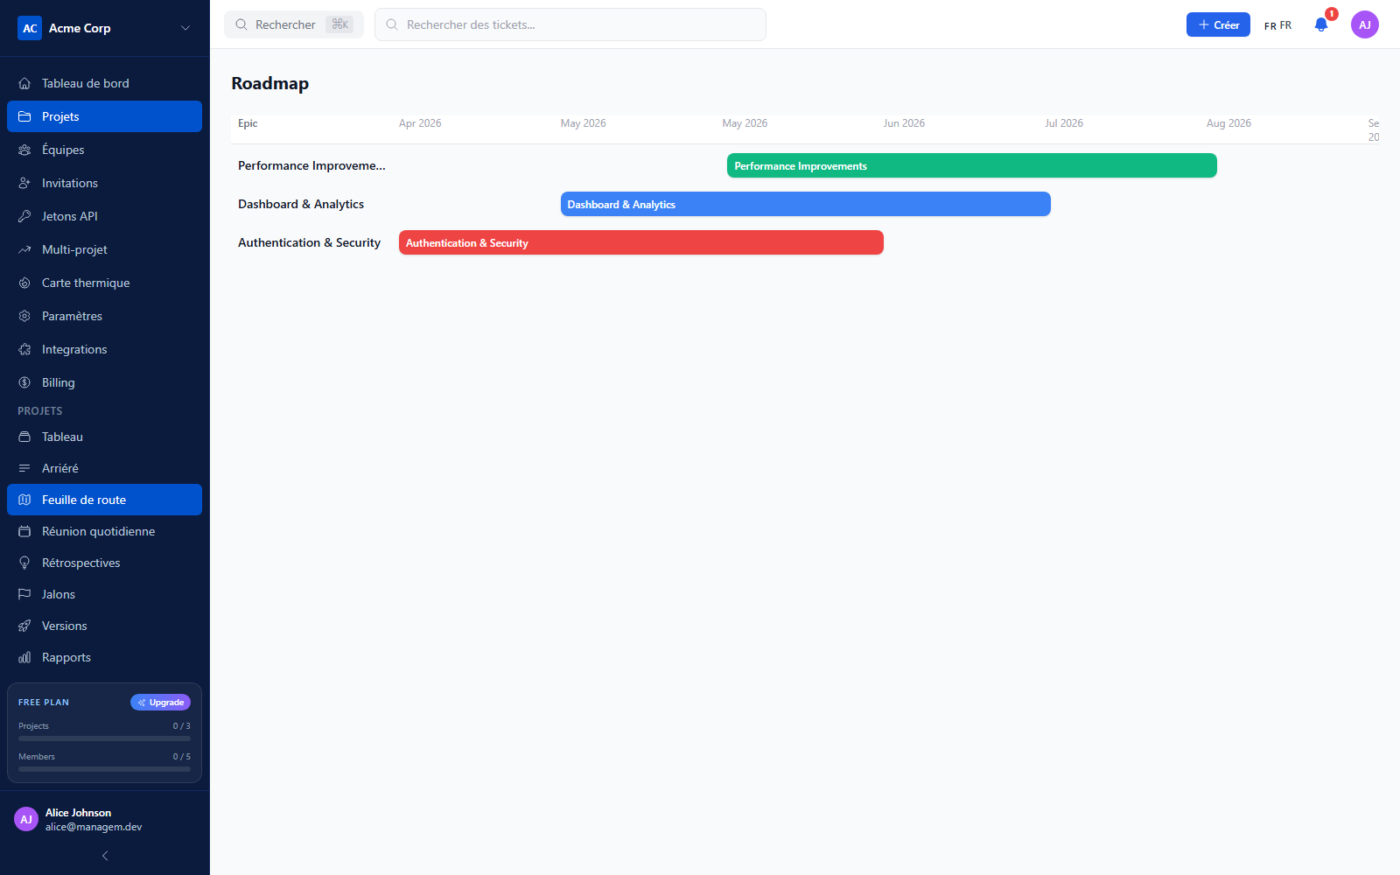This screenshot has height=875, width=1400.
Task: Click the red Authentication & Security bar
Action: point(641,242)
